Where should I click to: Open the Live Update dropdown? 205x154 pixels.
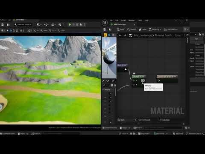coord(170,30)
